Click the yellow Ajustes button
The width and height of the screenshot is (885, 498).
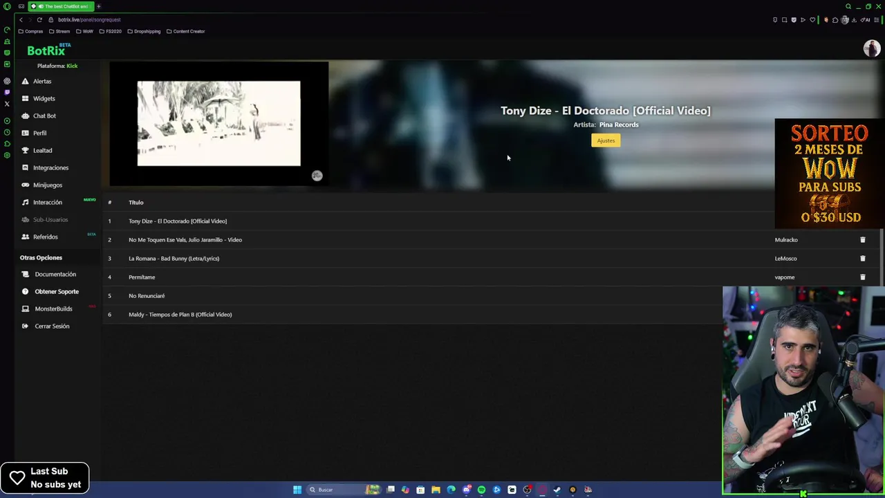(x=606, y=140)
